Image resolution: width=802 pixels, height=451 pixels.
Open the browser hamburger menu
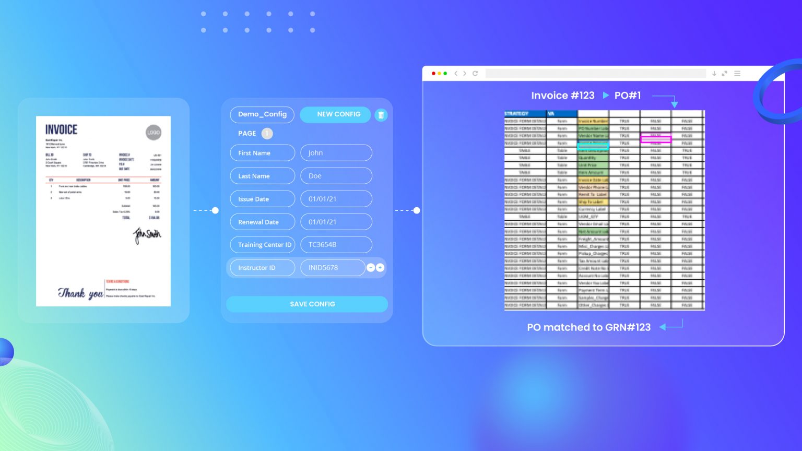click(737, 73)
